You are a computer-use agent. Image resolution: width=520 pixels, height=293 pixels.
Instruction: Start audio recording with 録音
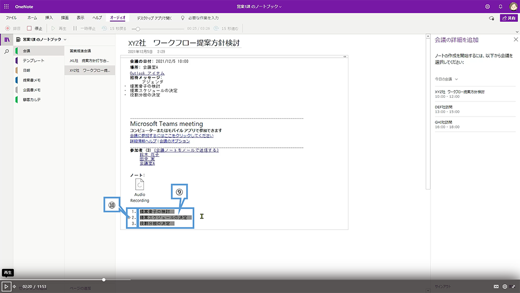(13, 29)
